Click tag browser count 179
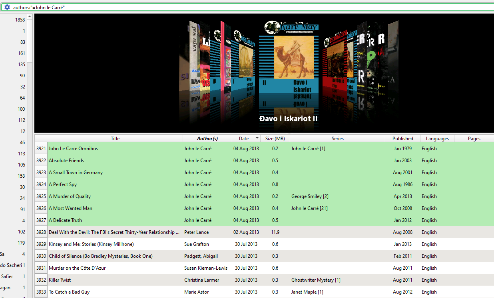The image size is (494, 298). tap(21, 243)
